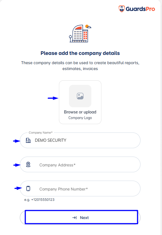The width and height of the screenshot is (162, 235).
Task: Click the Browse or upload text
Action: (x=80, y=112)
